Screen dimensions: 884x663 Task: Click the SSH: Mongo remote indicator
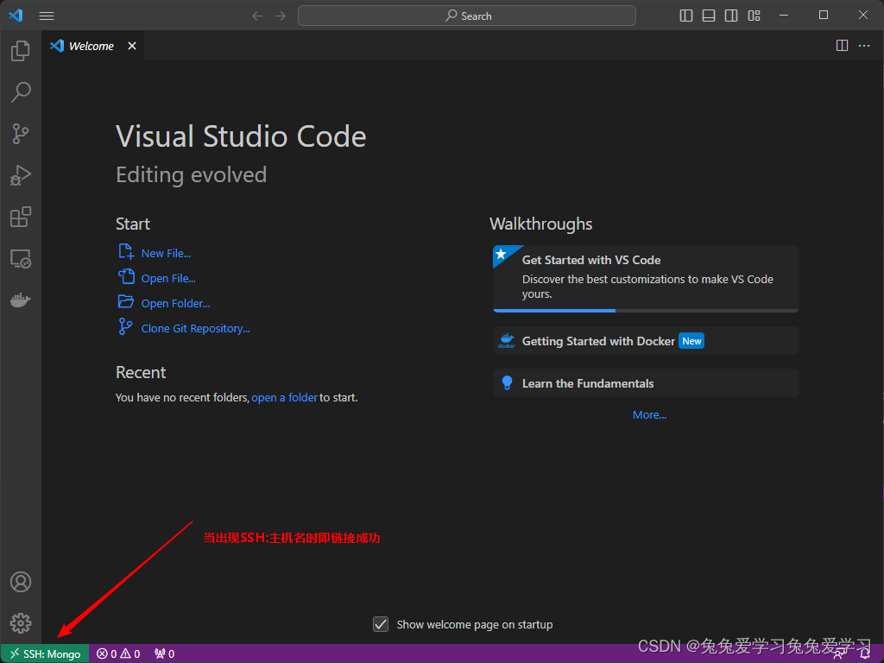point(45,654)
